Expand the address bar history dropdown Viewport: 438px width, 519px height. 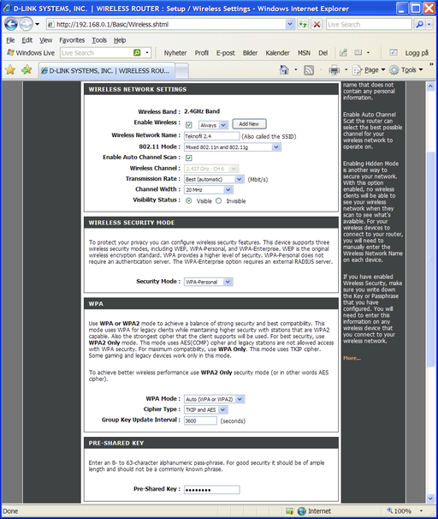(x=290, y=24)
